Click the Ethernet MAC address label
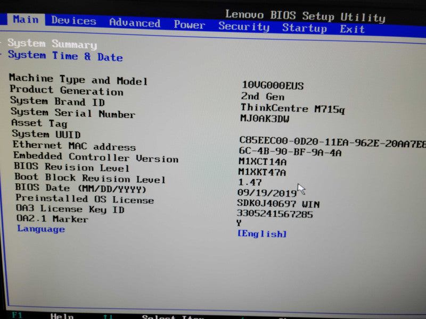Screen dimensions: 426x319 (74, 146)
